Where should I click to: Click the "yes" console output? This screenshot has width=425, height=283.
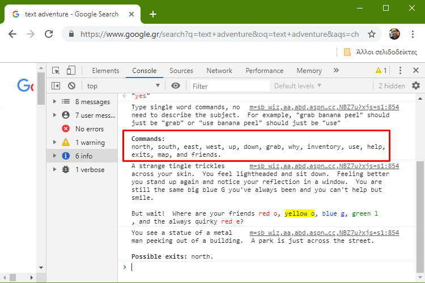pyautogui.click(x=141, y=96)
